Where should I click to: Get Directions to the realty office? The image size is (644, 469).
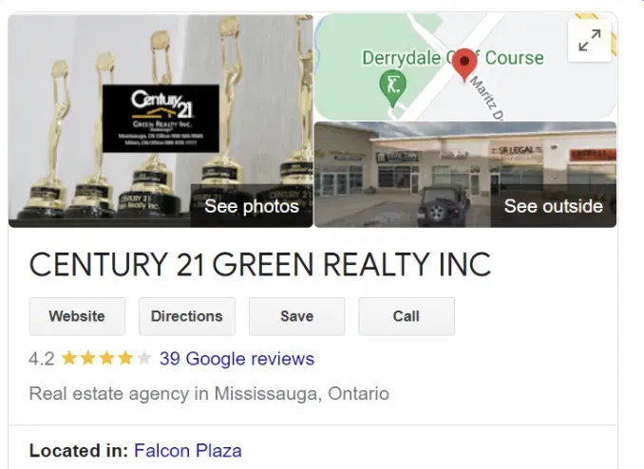tap(187, 316)
